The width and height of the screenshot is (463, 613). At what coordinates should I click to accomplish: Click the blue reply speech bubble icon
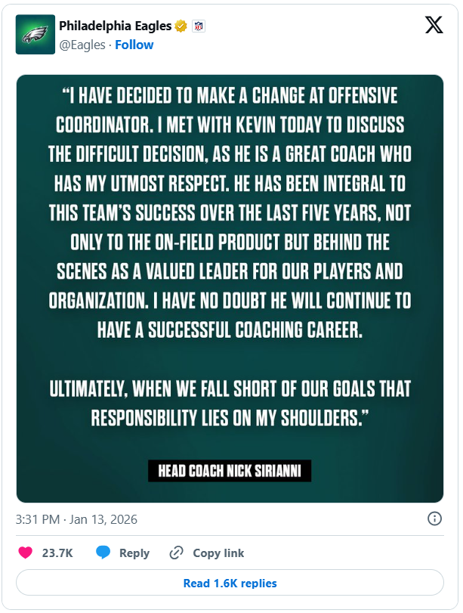(103, 553)
